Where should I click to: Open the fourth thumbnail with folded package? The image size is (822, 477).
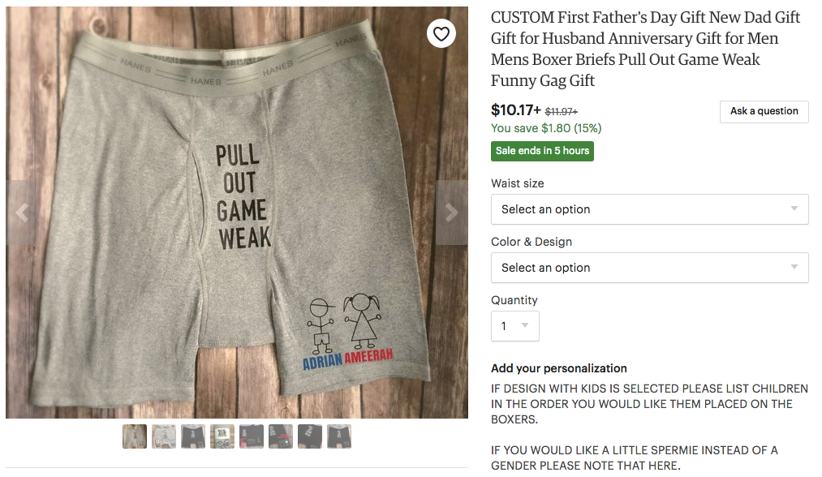coord(222,436)
